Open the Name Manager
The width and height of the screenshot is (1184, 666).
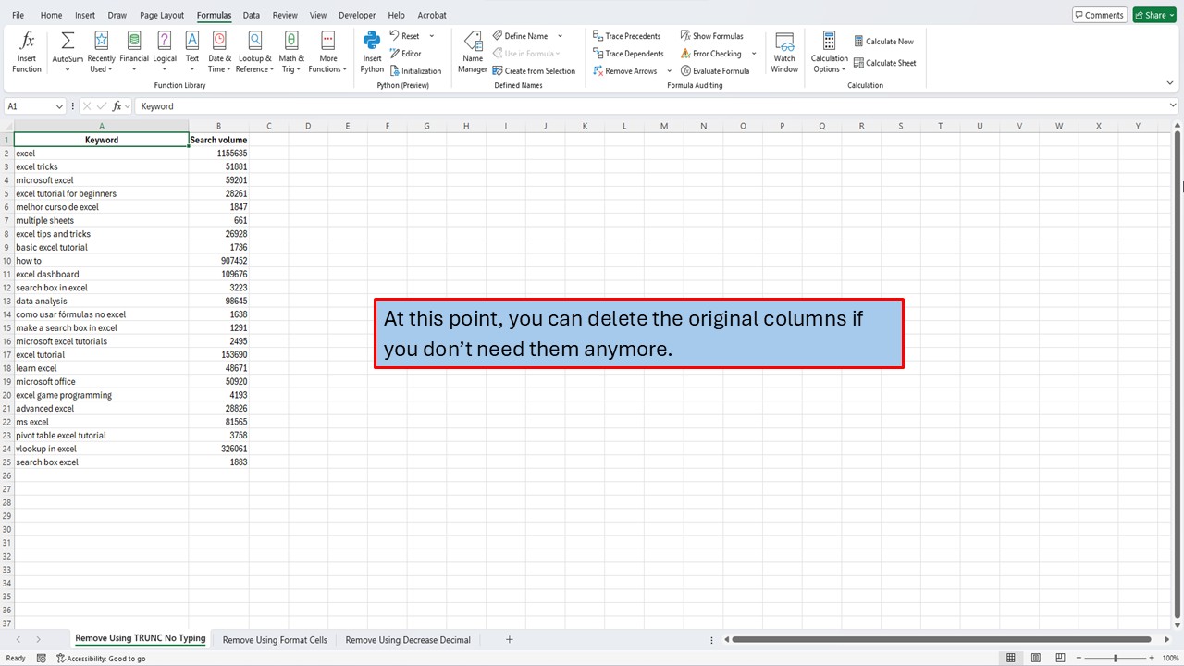click(472, 53)
